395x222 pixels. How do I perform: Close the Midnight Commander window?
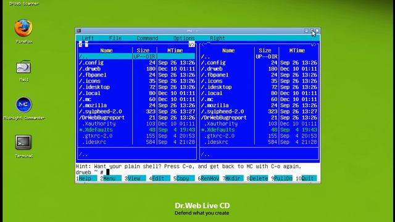click(x=317, y=31)
